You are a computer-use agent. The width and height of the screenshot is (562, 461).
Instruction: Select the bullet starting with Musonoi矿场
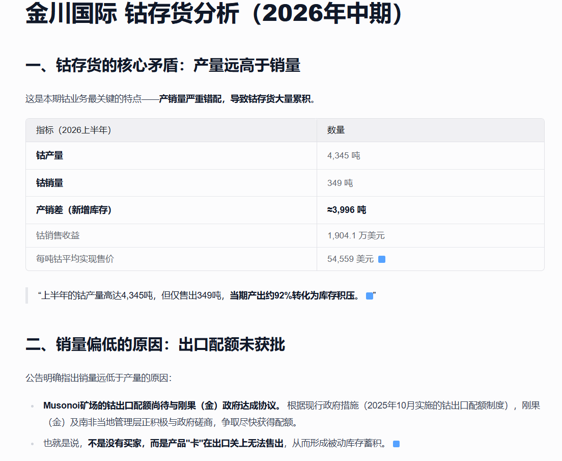[291, 414]
